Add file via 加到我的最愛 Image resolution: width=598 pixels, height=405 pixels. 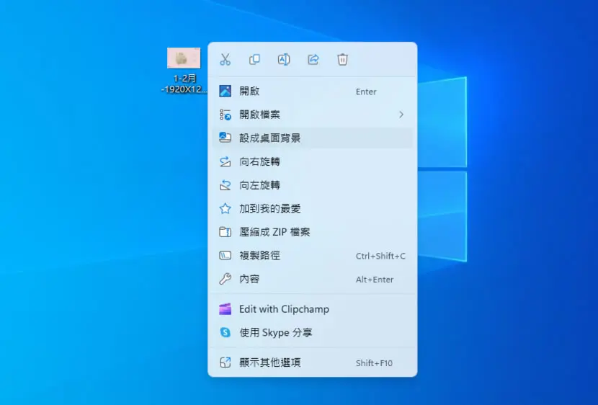coord(313,208)
